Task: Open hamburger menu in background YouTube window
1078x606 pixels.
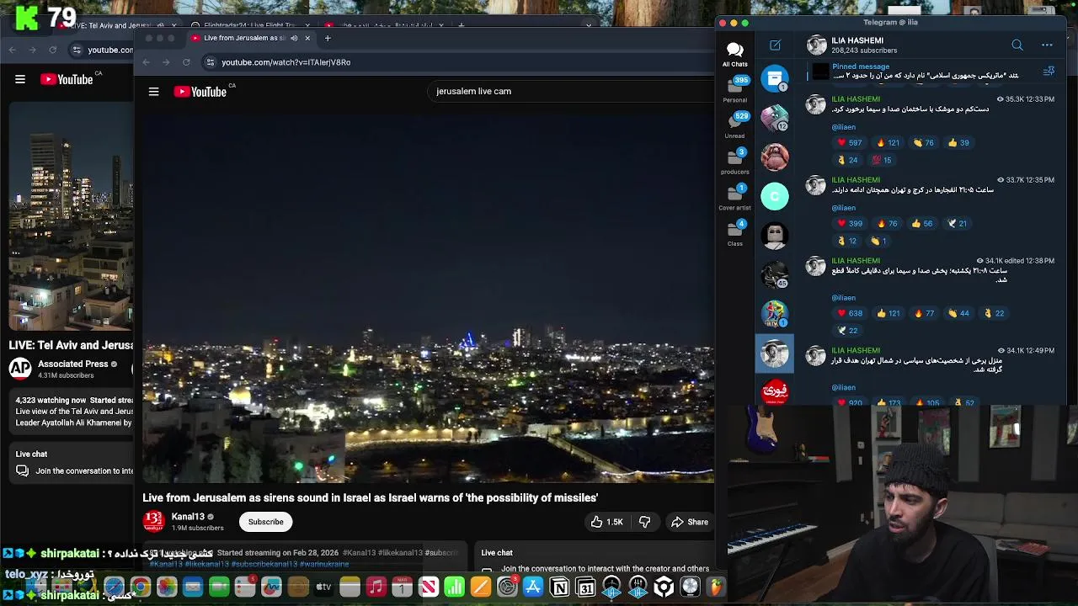Action: [x=20, y=79]
